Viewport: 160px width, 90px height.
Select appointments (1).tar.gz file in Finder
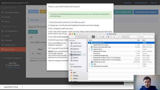(x=121, y=45)
